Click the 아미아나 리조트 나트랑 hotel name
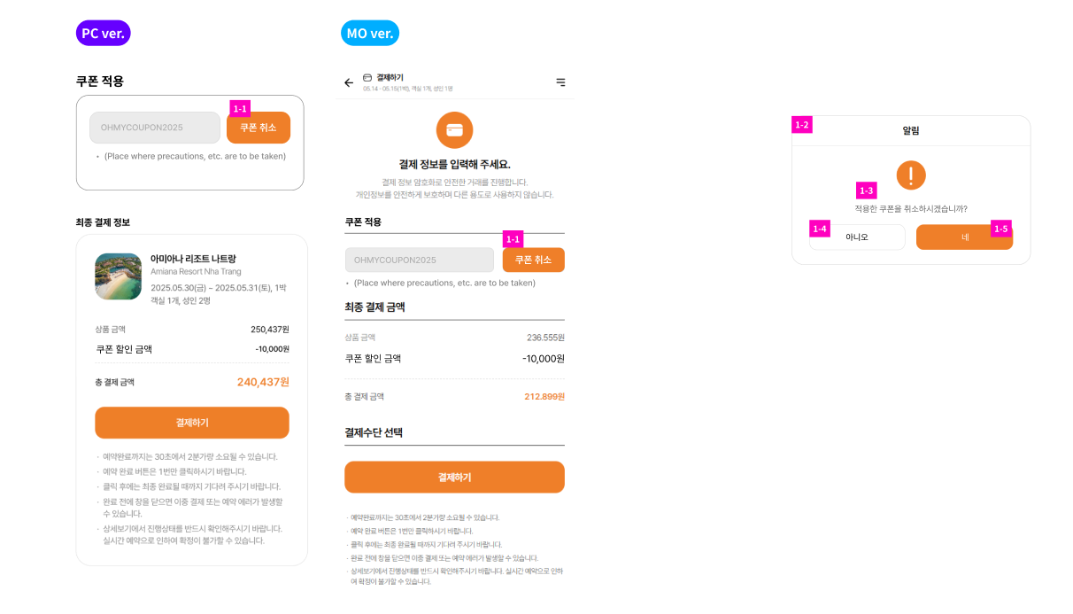1073x614 pixels. point(193,259)
